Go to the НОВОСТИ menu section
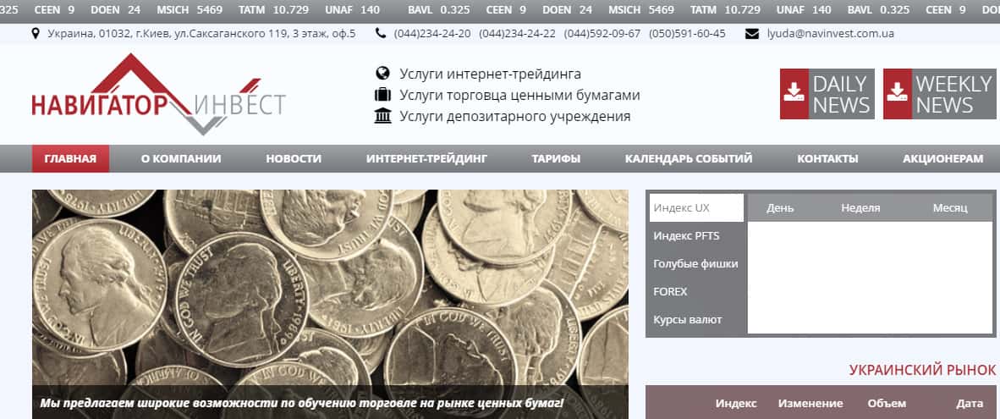This screenshot has height=419, width=1000. pyautogui.click(x=294, y=159)
